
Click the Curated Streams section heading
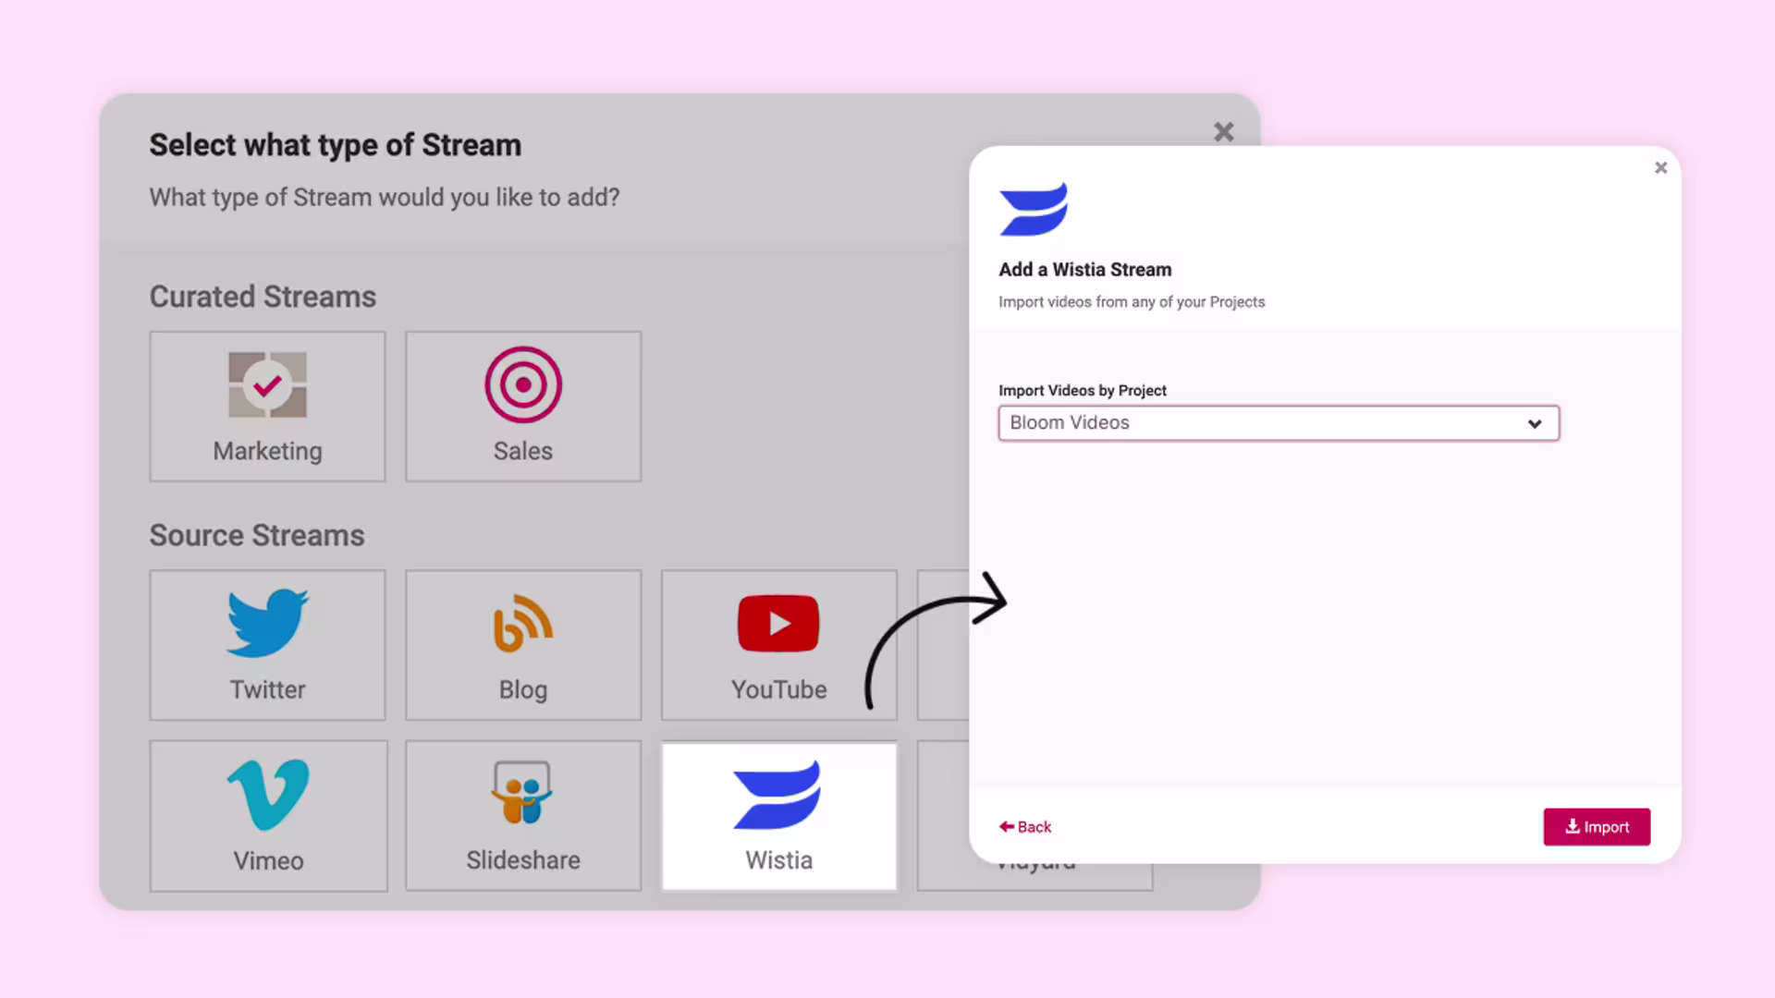click(x=263, y=297)
